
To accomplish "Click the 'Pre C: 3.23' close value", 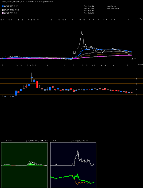I will [89, 13].
